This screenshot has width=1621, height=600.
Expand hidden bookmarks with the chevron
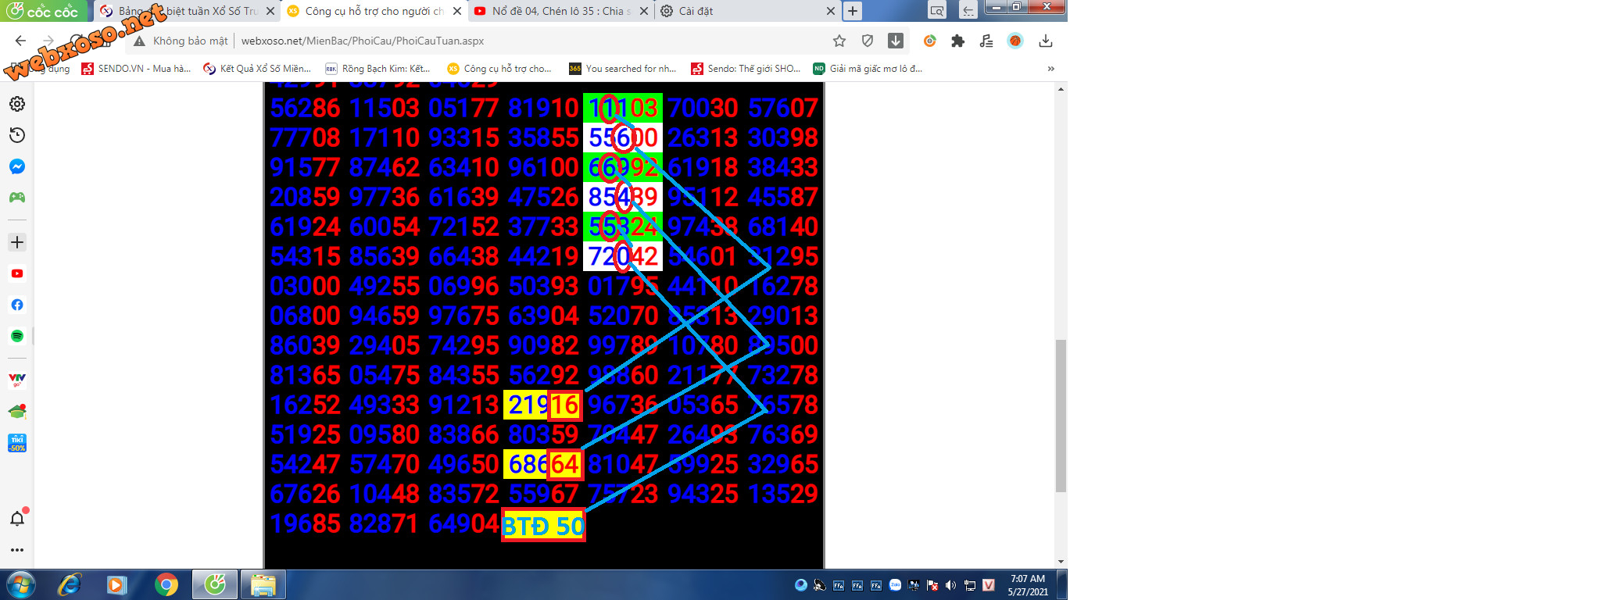coord(1051,69)
